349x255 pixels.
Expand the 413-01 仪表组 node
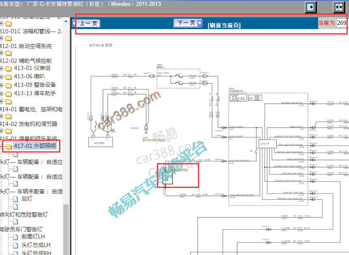(1, 68)
